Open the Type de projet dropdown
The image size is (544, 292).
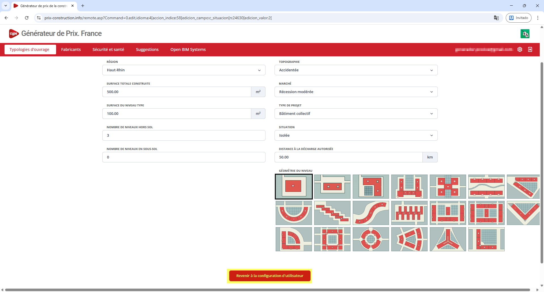tap(356, 114)
